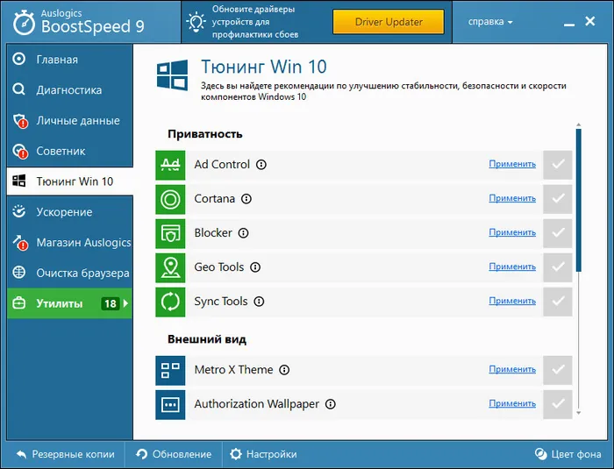The image size is (614, 469).
Task: Click the green Ad Control icon
Action: (170, 165)
